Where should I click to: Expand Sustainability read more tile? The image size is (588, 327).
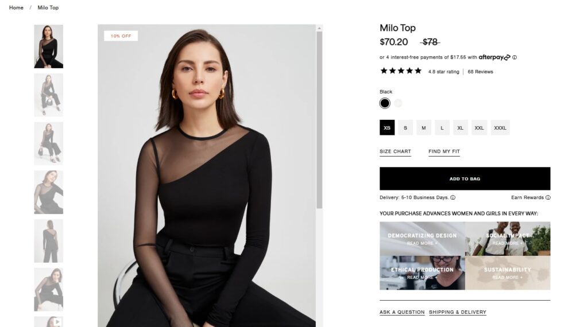[508, 273]
